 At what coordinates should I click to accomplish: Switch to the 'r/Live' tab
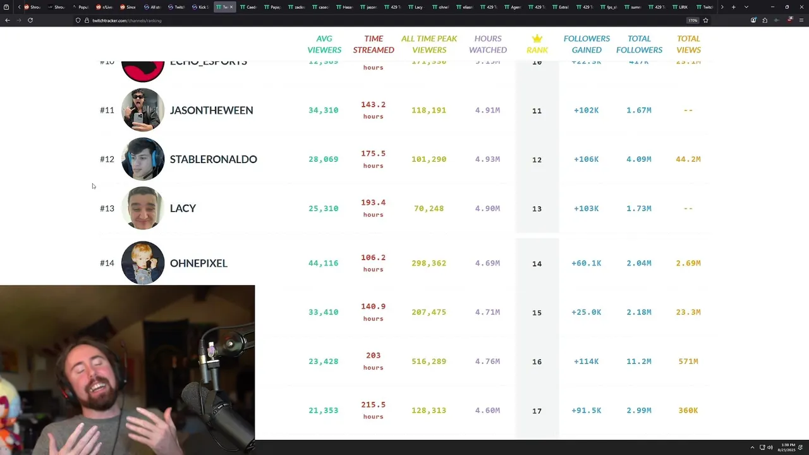click(104, 7)
